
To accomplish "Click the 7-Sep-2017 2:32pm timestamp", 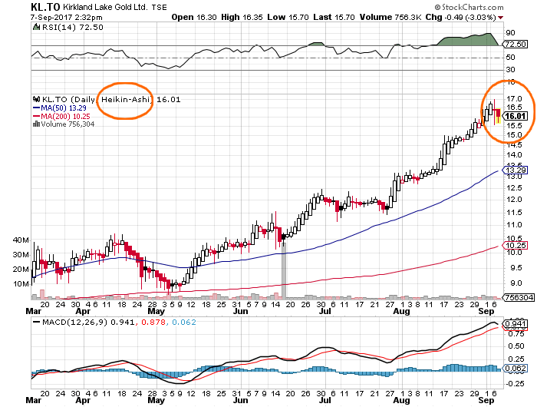I will click(x=67, y=18).
